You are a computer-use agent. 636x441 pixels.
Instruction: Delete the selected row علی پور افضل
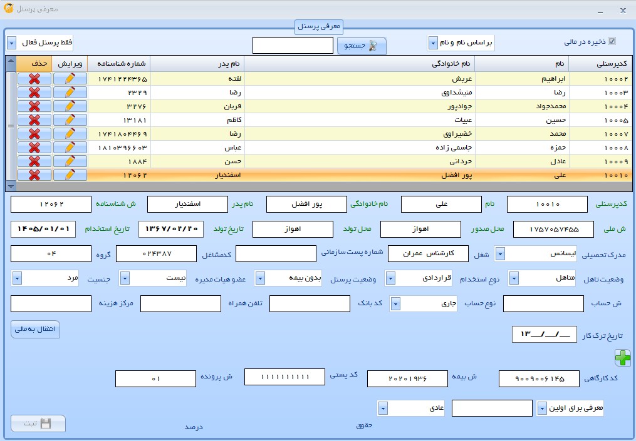[34, 175]
